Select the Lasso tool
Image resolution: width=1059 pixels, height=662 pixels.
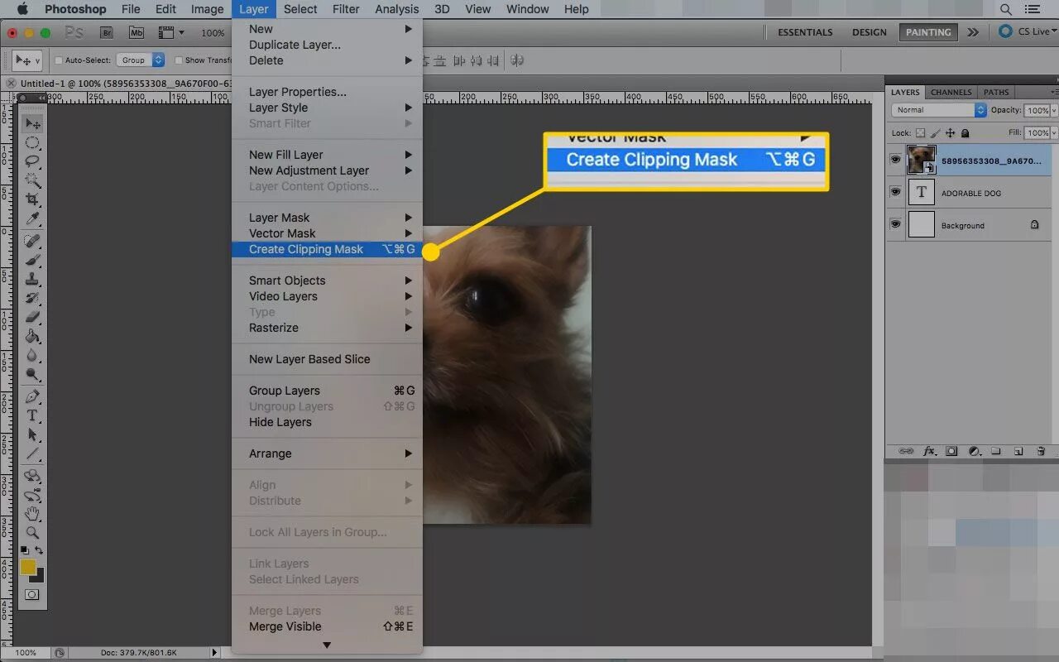click(32, 161)
